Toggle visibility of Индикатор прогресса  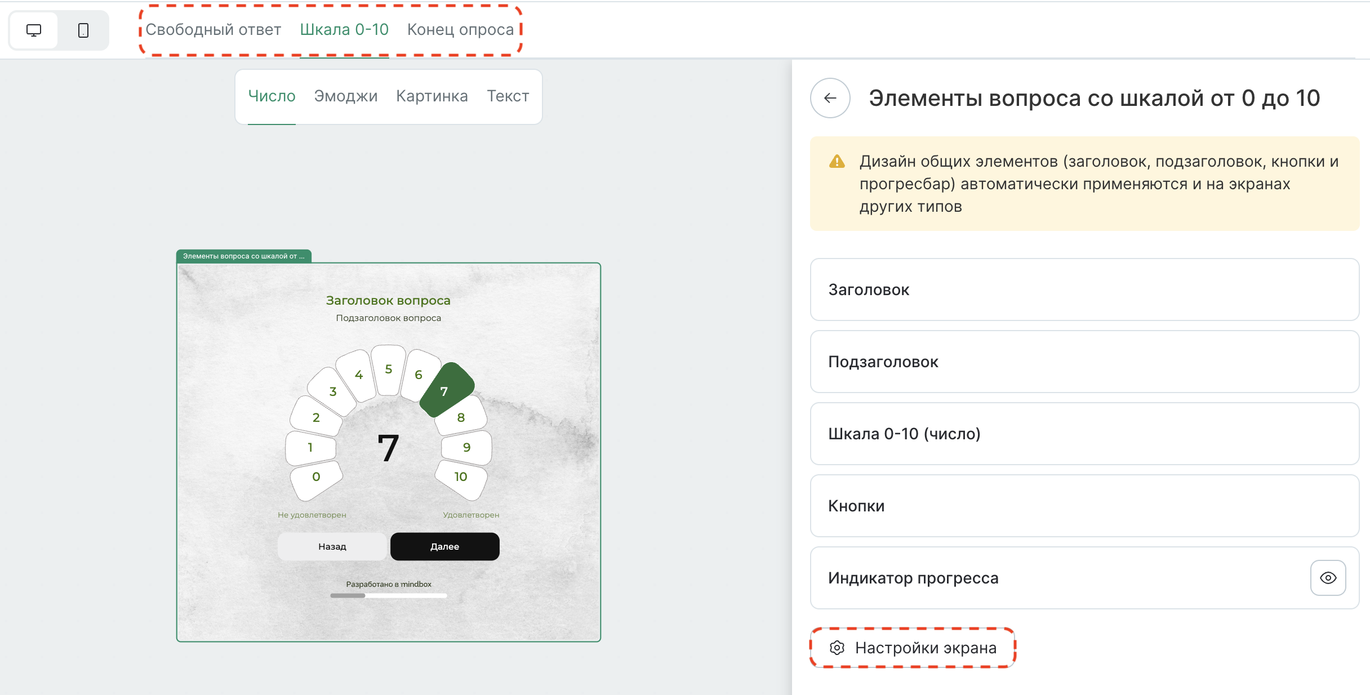coord(1328,577)
